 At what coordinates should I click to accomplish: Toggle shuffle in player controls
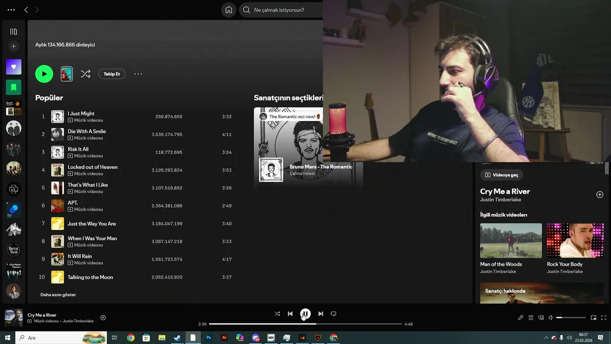point(277,314)
